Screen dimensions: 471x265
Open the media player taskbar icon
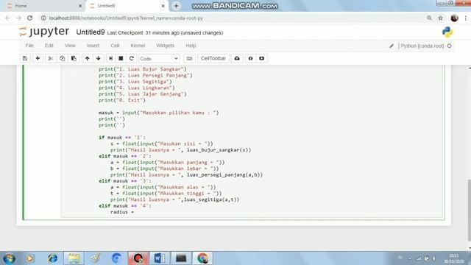point(29,258)
